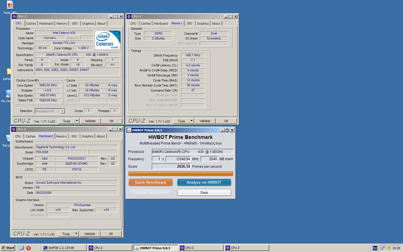Click Core Voltage value 1.488 V
The width and height of the screenshot is (403, 252).
click(83, 48)
